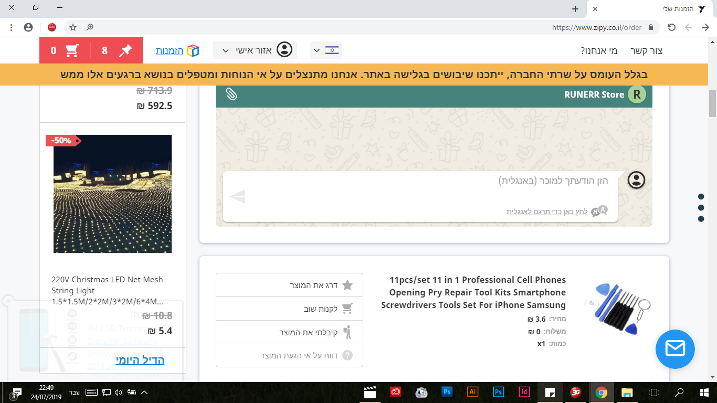Viewport: 717px width, 403px height.
Task: Click the RUNERR Store round R avatar
Action: pos(637,94)
